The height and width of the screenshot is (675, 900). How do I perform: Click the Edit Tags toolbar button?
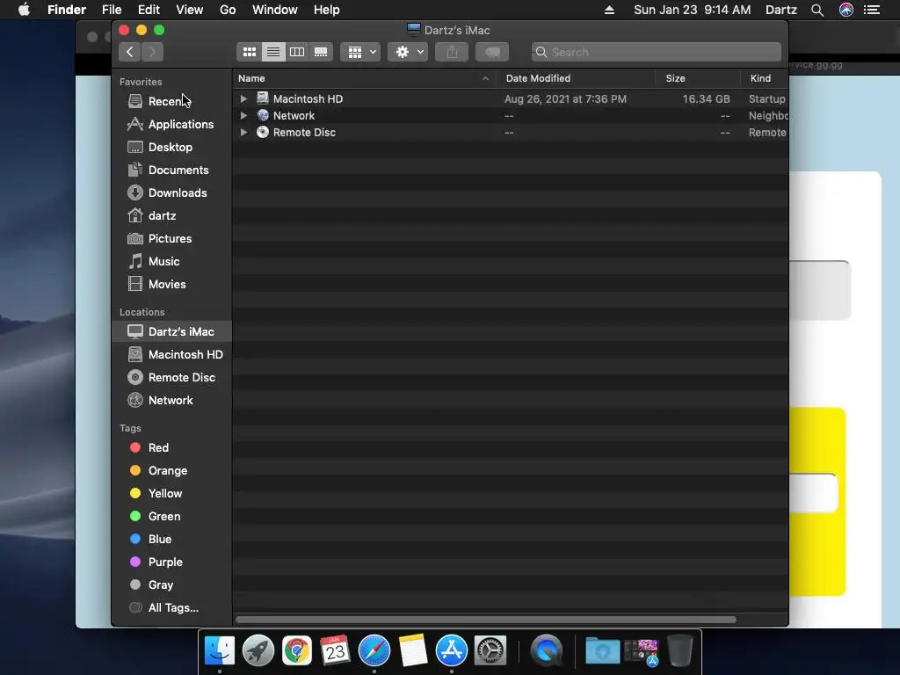(492, 52)
